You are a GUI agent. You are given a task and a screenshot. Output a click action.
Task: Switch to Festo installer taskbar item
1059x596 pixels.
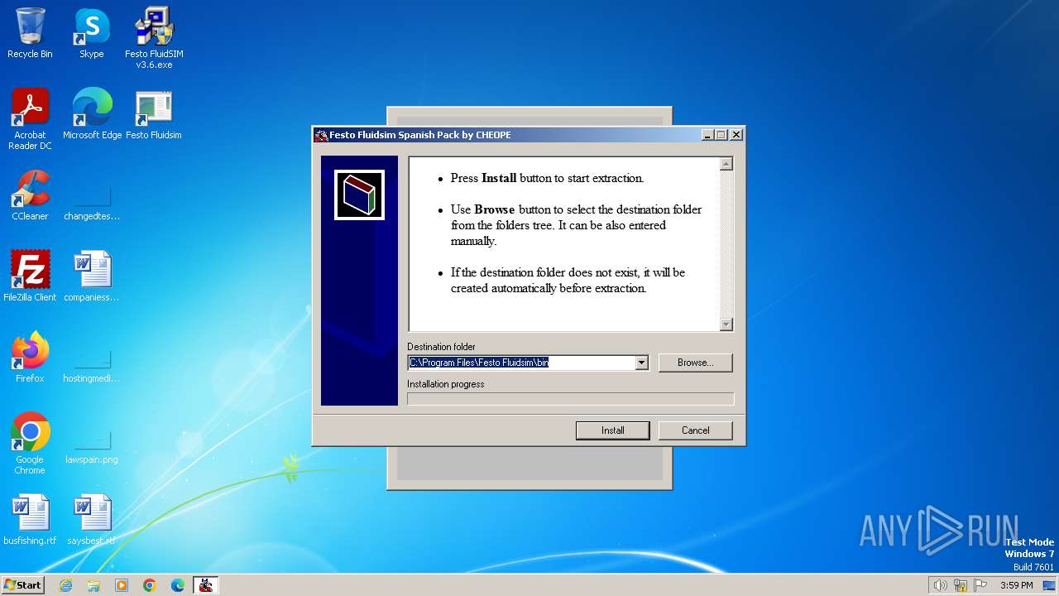coord(206,585)
